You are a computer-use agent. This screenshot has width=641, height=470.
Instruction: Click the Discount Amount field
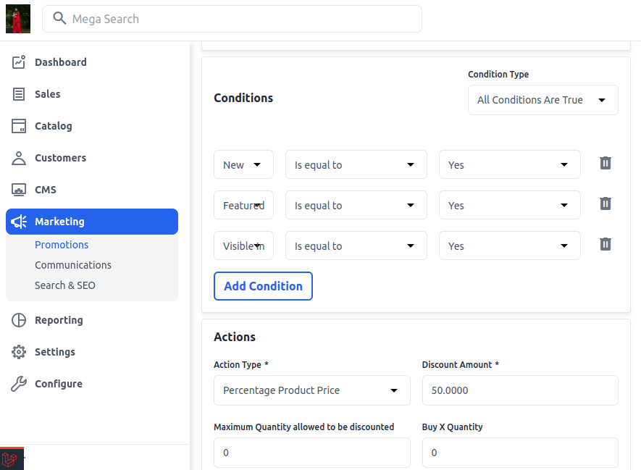coord(520,390)
